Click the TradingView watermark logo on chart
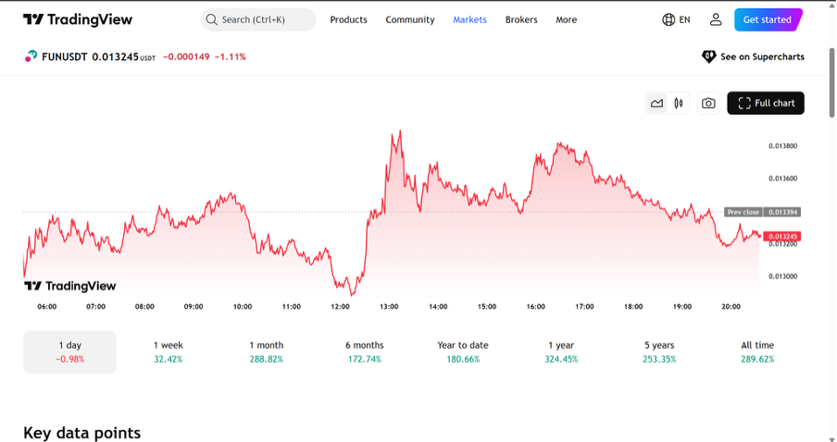 (x=70, y=287)
